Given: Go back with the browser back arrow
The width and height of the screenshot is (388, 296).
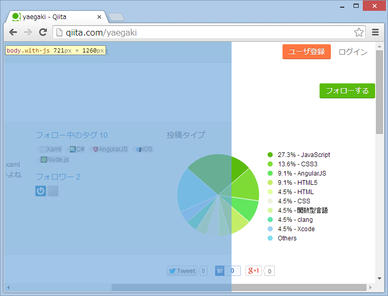Looking at the screenshot, I should [x=13, y=32].
